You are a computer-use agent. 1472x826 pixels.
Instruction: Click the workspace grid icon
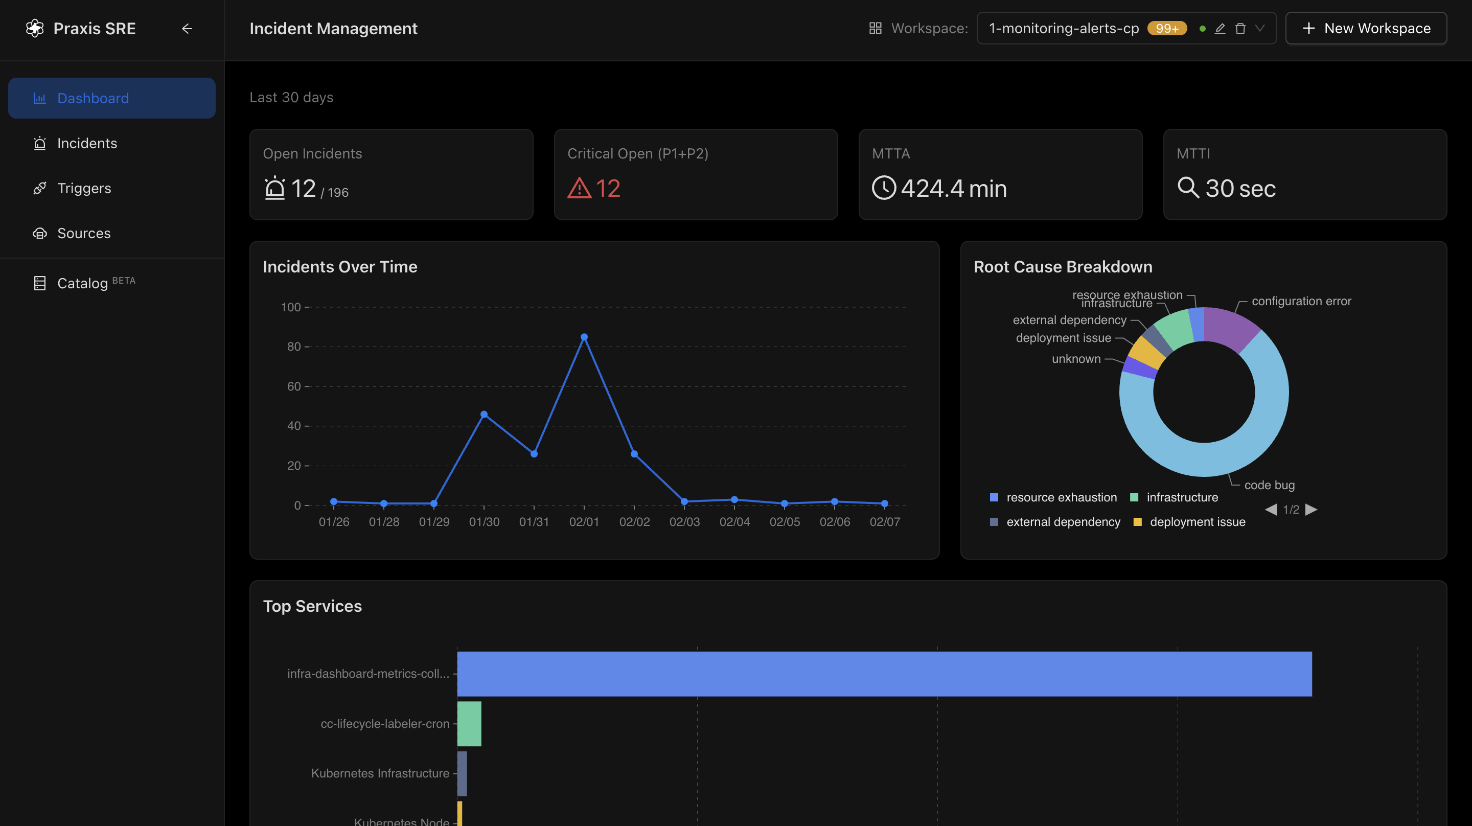pos(875,28)
